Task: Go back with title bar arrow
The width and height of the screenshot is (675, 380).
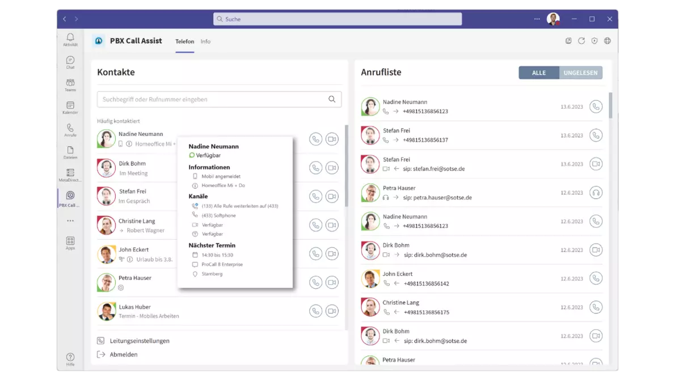Action: tap(65, 19)
